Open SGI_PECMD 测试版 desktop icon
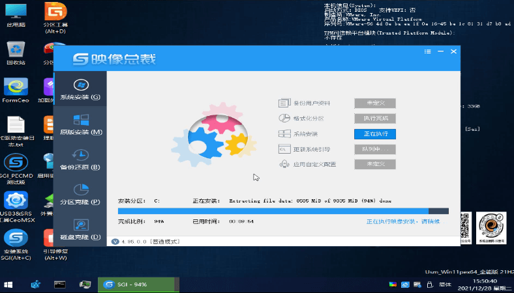The height and width of the screenshot is (293, 514). pyautogui.click(x=16, y=169)
